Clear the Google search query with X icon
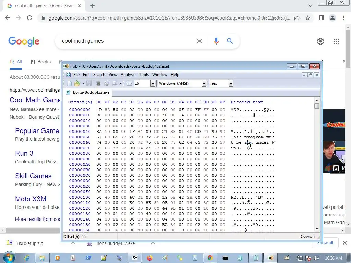The width and height of the screenshot is (351, 263). point(199,41)
